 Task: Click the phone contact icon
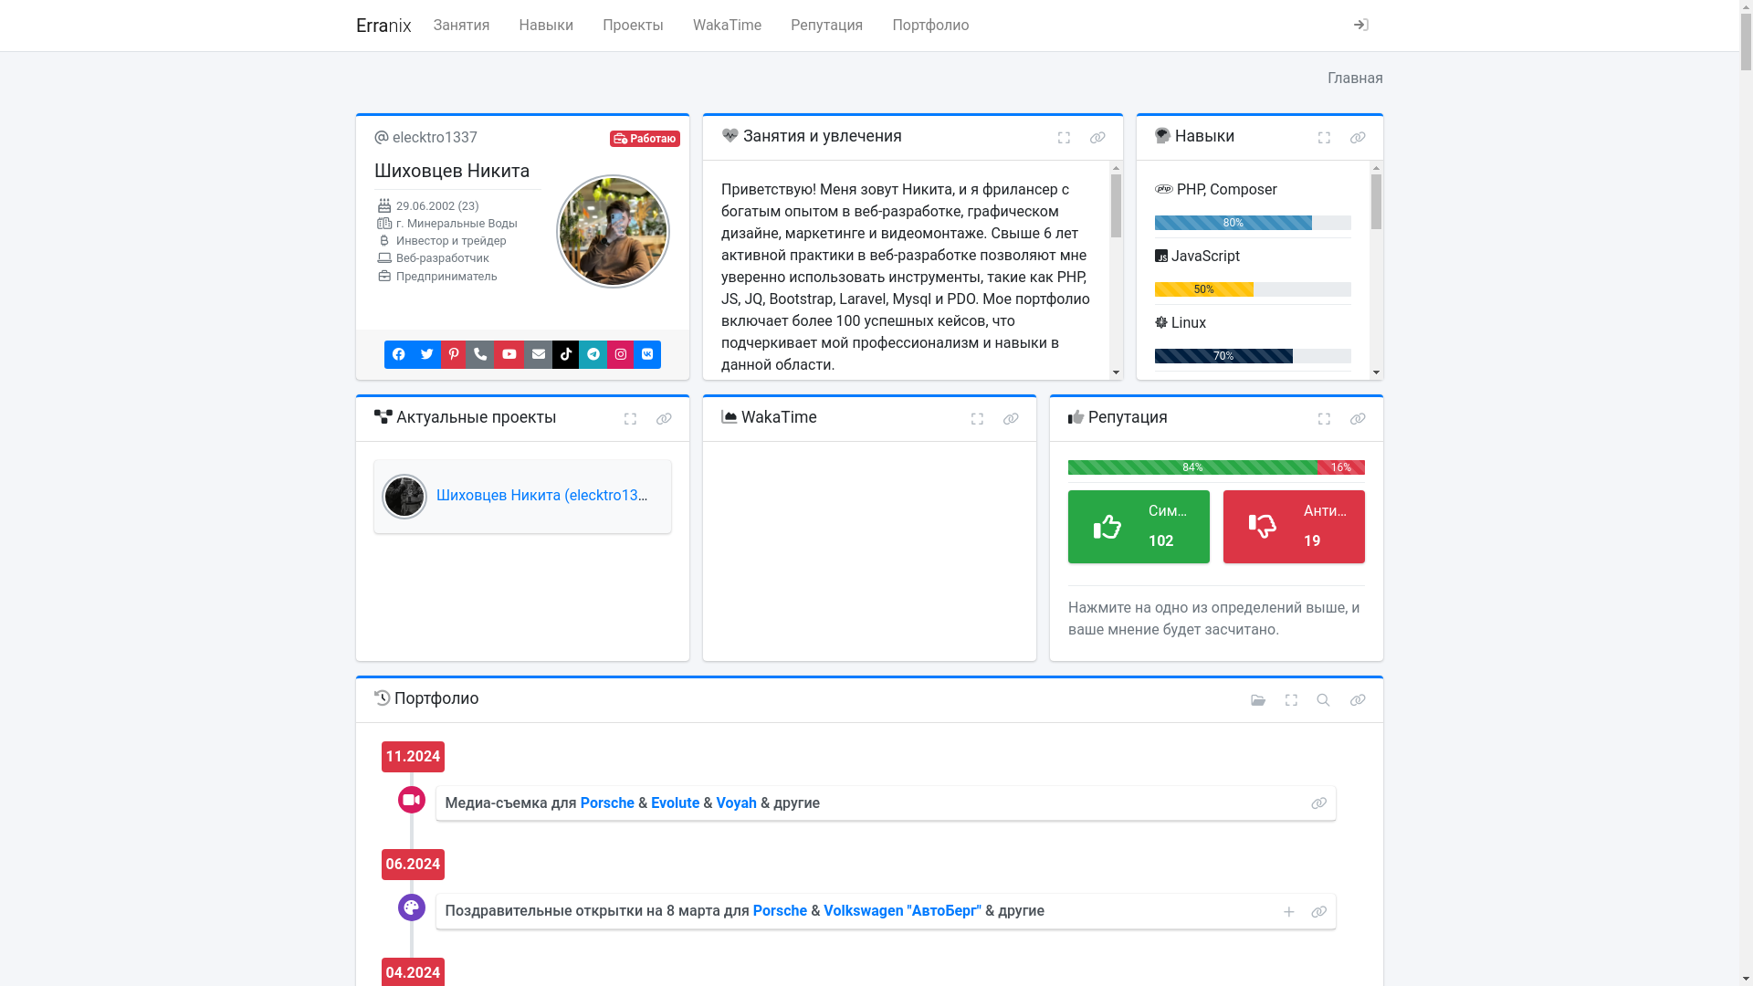click(x=480, y=354)
